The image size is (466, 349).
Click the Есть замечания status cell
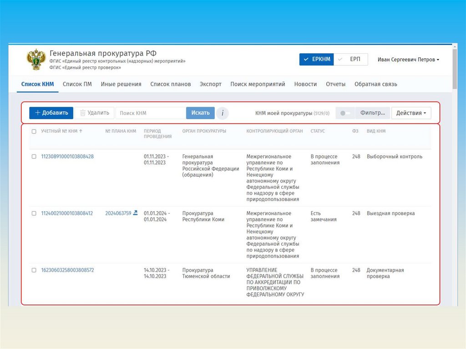324,216
